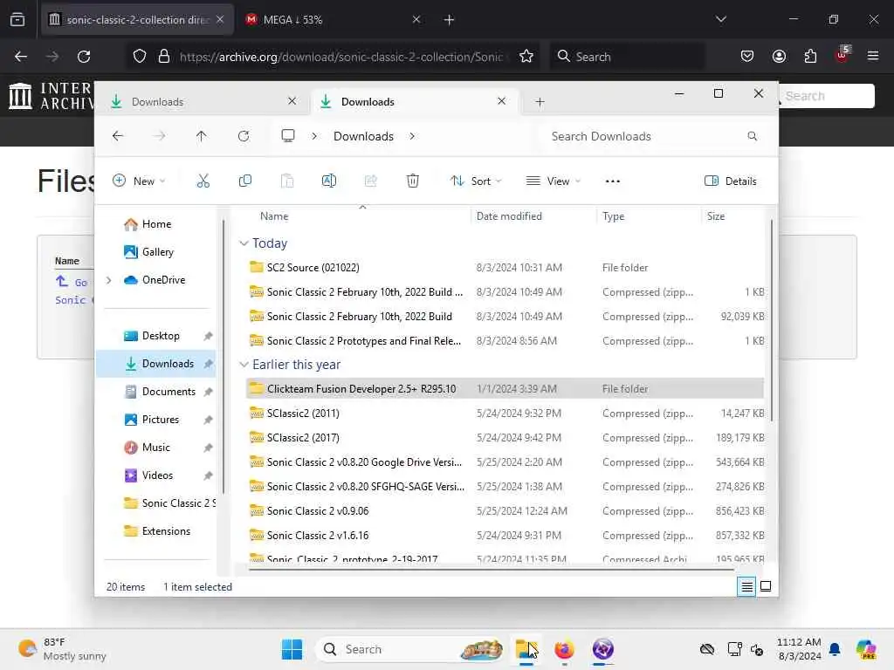Open the See more ellipsis menu
894x670 pixels.
[612, 181]
